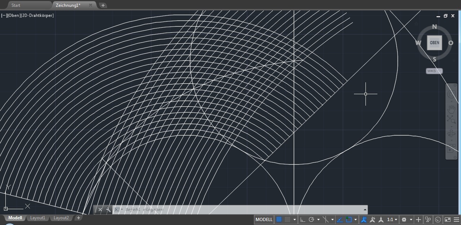Add a new layout with plus button
Viewport: 461px width, 225px height.
pyautogui.click(x=78, y=218)
